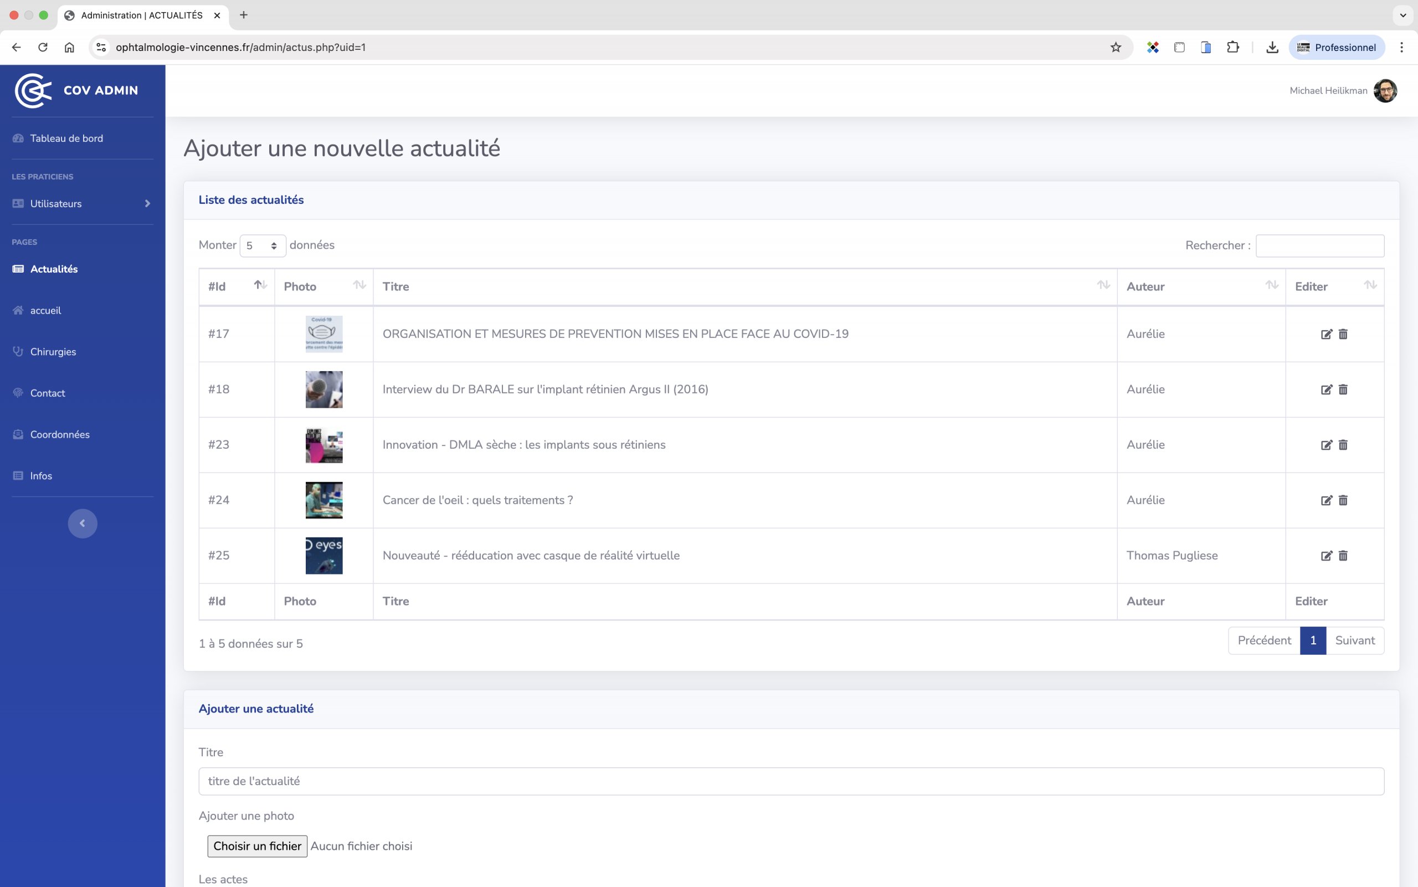Screen dimensions: 1418x887
Task: Click Choisir un fichier button
Action: [x=257, y=846]
